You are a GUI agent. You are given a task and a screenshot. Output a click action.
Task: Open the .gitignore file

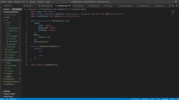[9, 76]
